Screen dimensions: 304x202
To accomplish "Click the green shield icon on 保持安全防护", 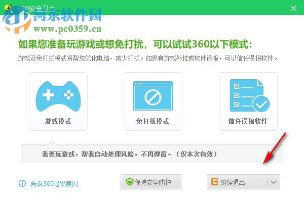I will (130, 182).
